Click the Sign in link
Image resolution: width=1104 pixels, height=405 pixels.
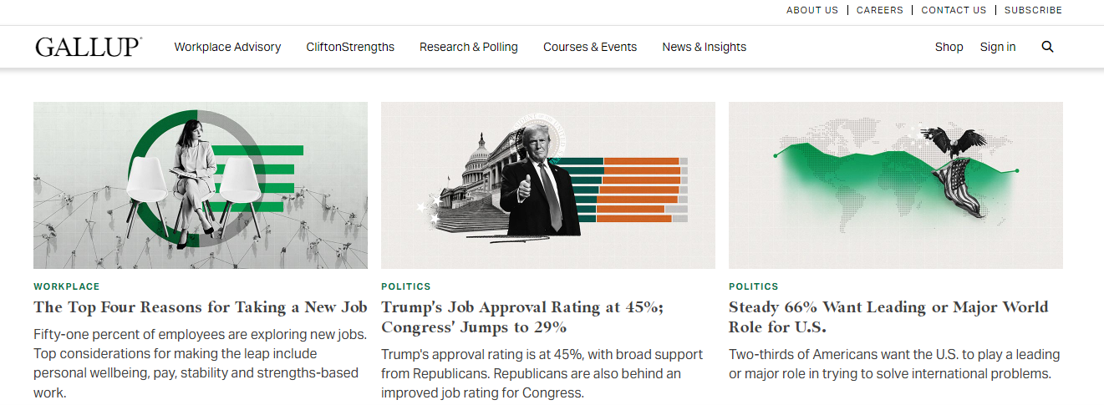(998, 47)
